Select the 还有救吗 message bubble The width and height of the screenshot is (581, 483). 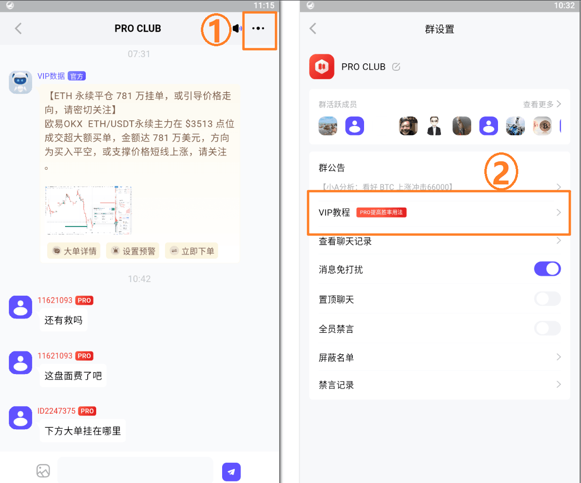tap(64, 320)
